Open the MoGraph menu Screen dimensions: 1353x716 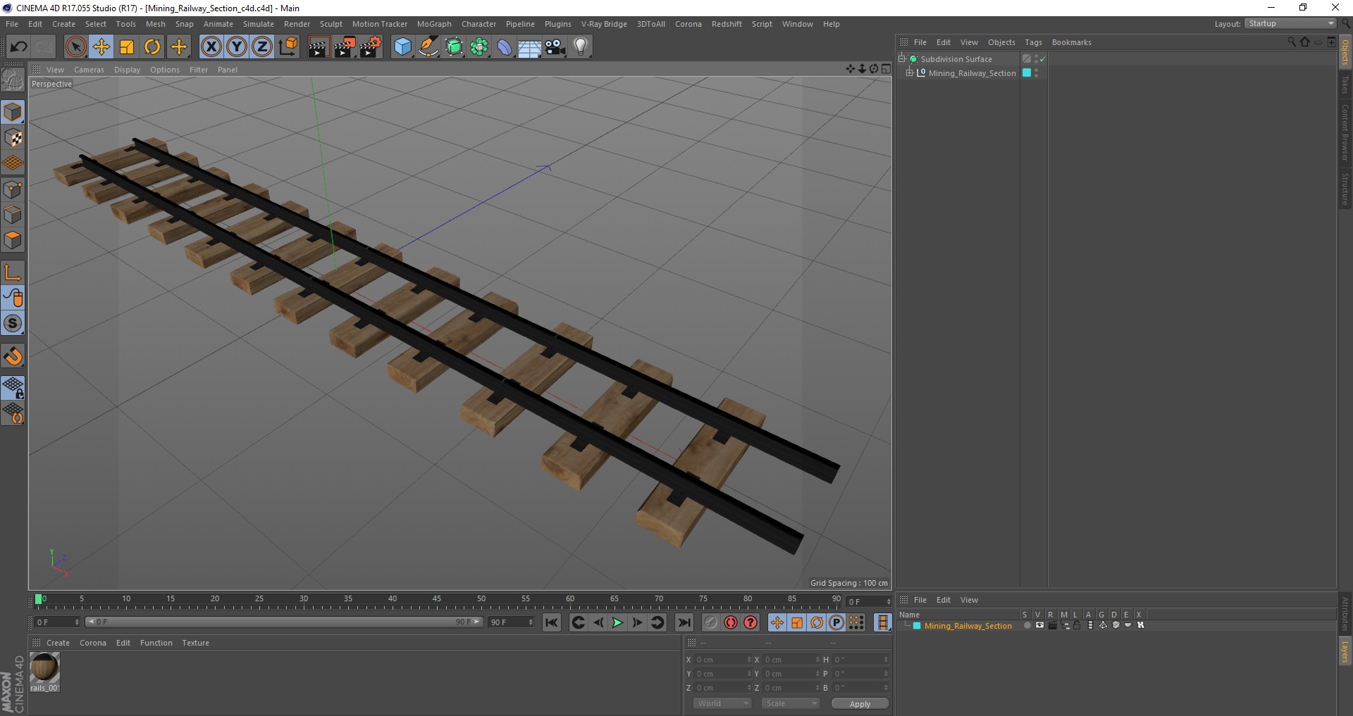pyautogui.click(x=434, y=24)
